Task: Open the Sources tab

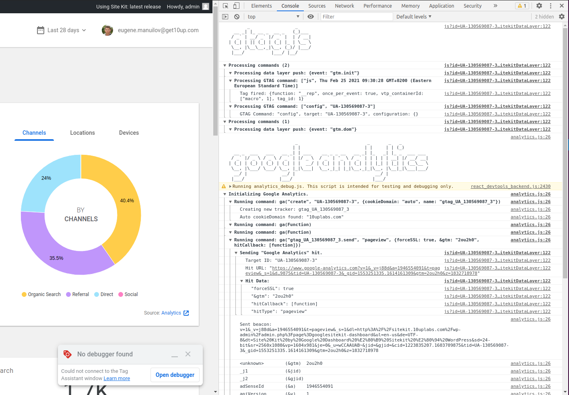Action: (317, 6)
